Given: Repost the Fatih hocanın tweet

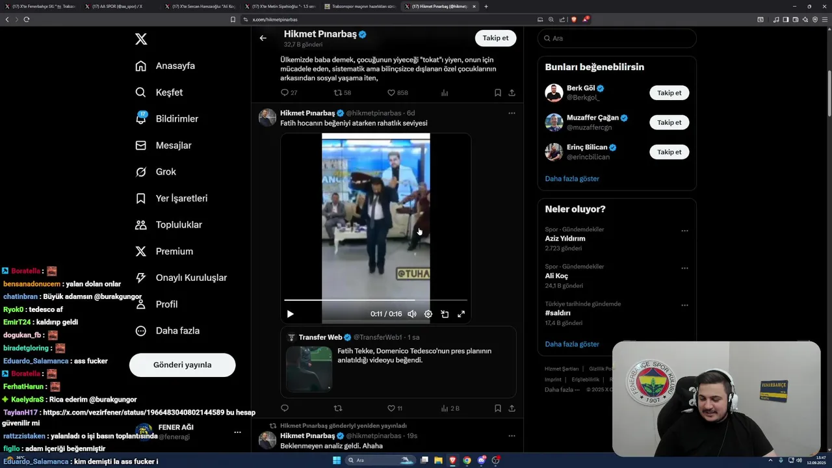Looking at the screenshot, I should pyautogui.click(x=338, y=408).
